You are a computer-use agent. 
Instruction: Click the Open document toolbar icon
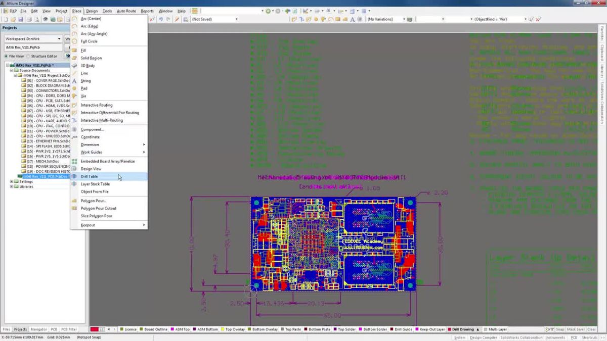click(14, 18)
